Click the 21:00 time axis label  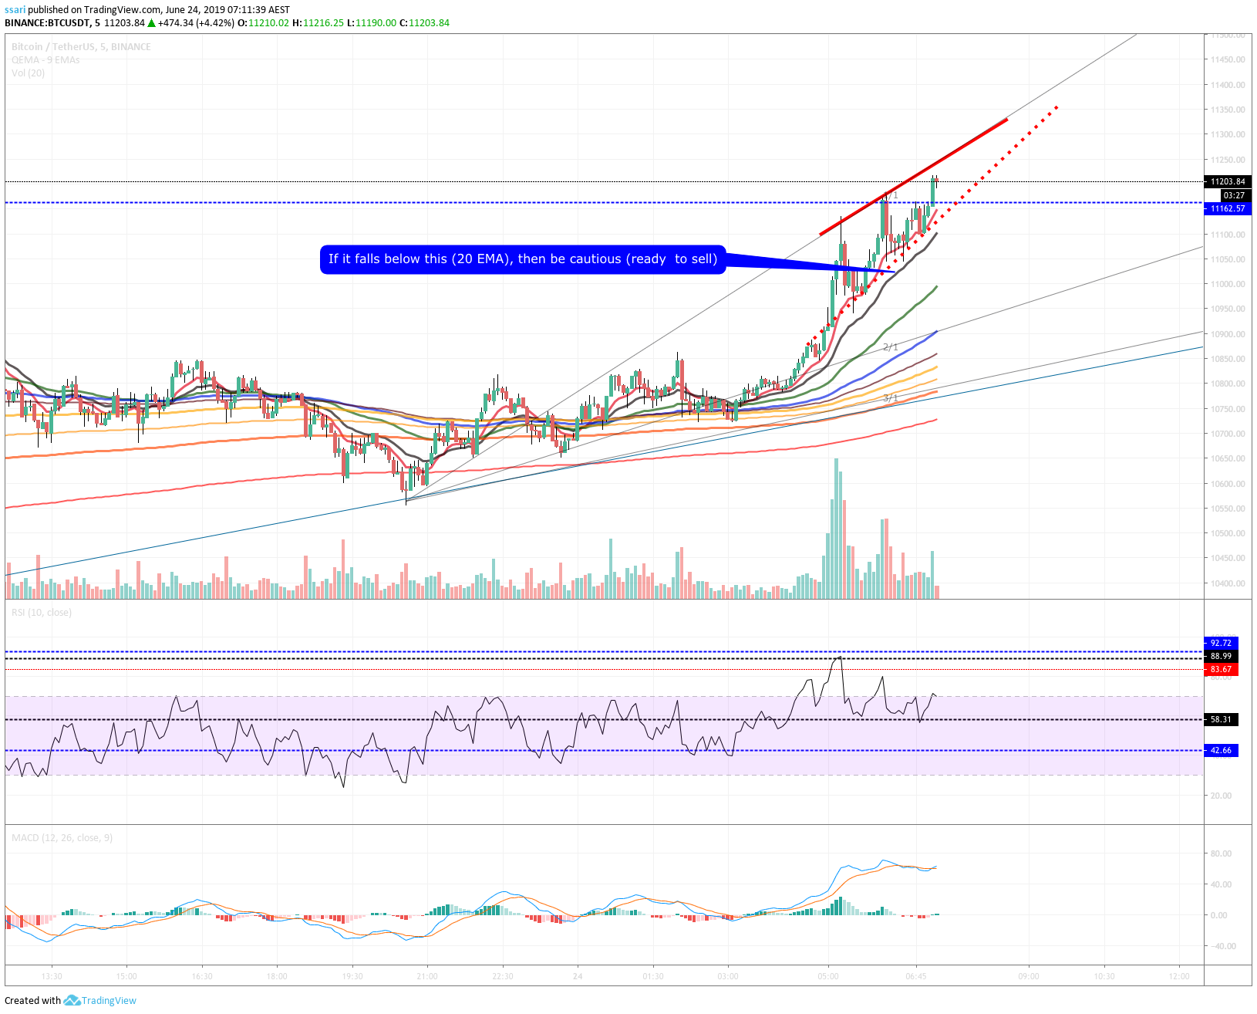(x=427, y=976)
